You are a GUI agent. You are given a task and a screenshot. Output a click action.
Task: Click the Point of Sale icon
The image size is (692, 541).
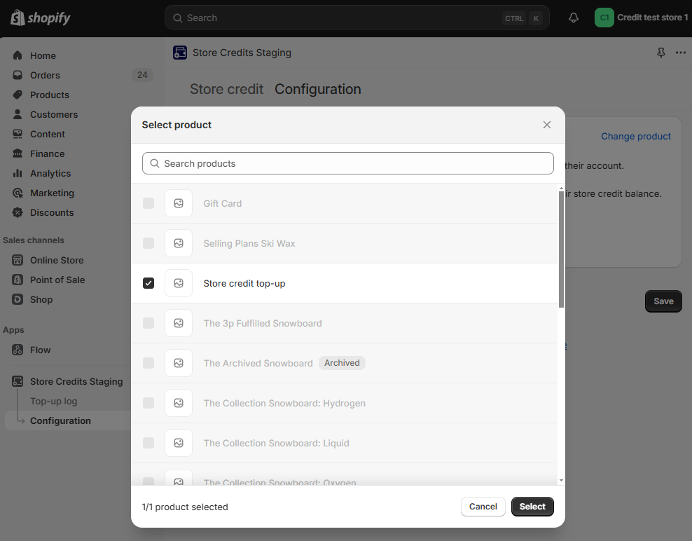click(x=18, y=280)
